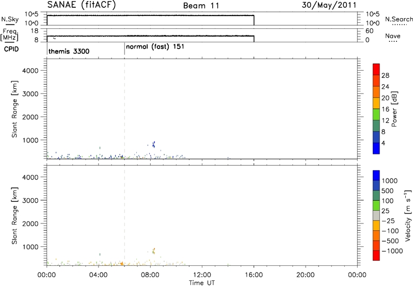Screen dimensions: 413x286
Task: Click the "08:00" time tick label
Action: pyautogui.click(x=150, y=275)
